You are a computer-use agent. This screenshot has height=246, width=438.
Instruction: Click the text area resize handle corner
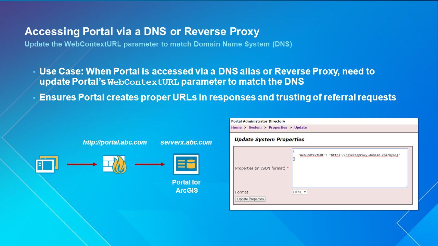point(406,186)
